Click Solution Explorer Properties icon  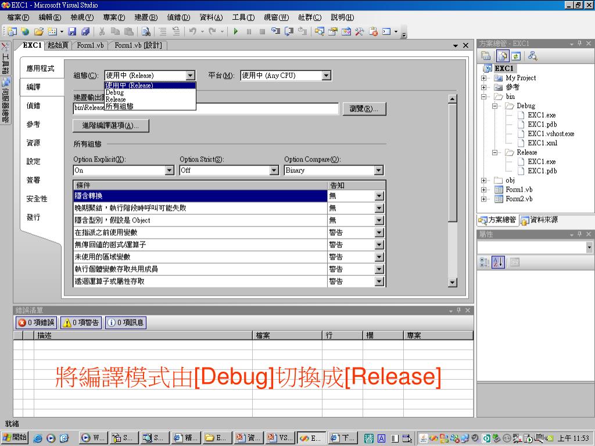[486, 56]
